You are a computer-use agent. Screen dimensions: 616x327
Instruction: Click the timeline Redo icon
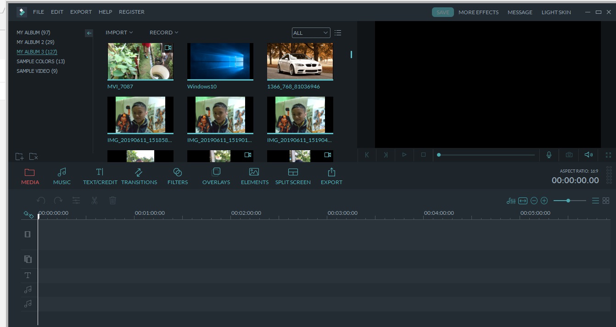[x=58, y=201]
